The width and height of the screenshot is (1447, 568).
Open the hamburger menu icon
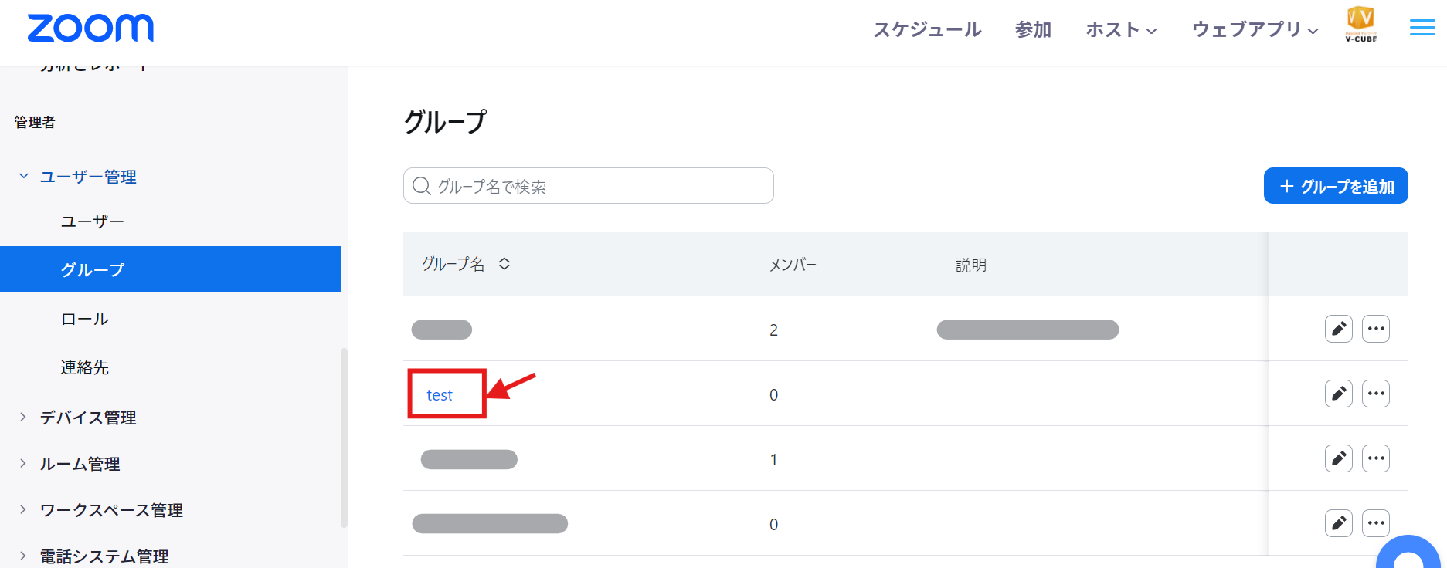(1422, 28)
